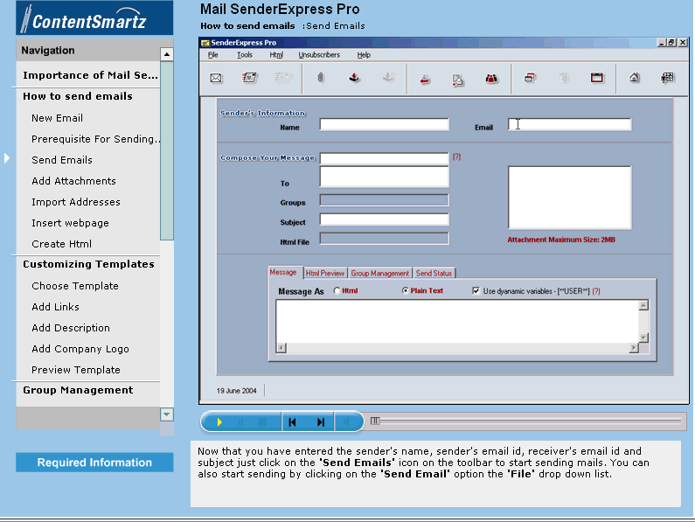
Task: Select the Plain Text radio button
Action: pos(405,291)
